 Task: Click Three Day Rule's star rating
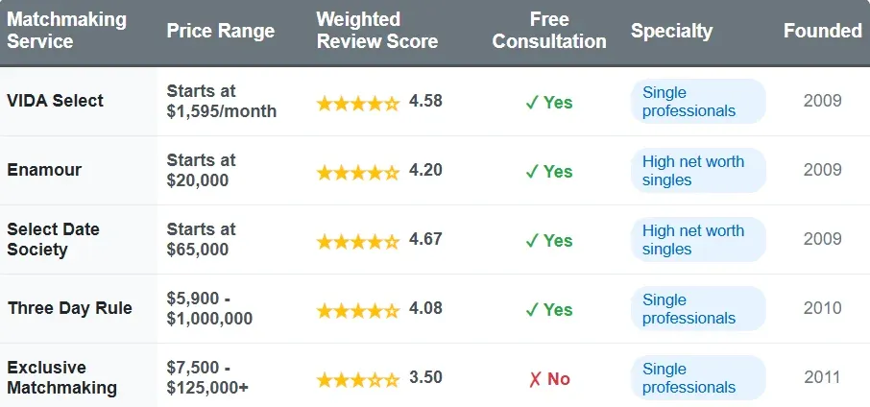click(357, 310)
